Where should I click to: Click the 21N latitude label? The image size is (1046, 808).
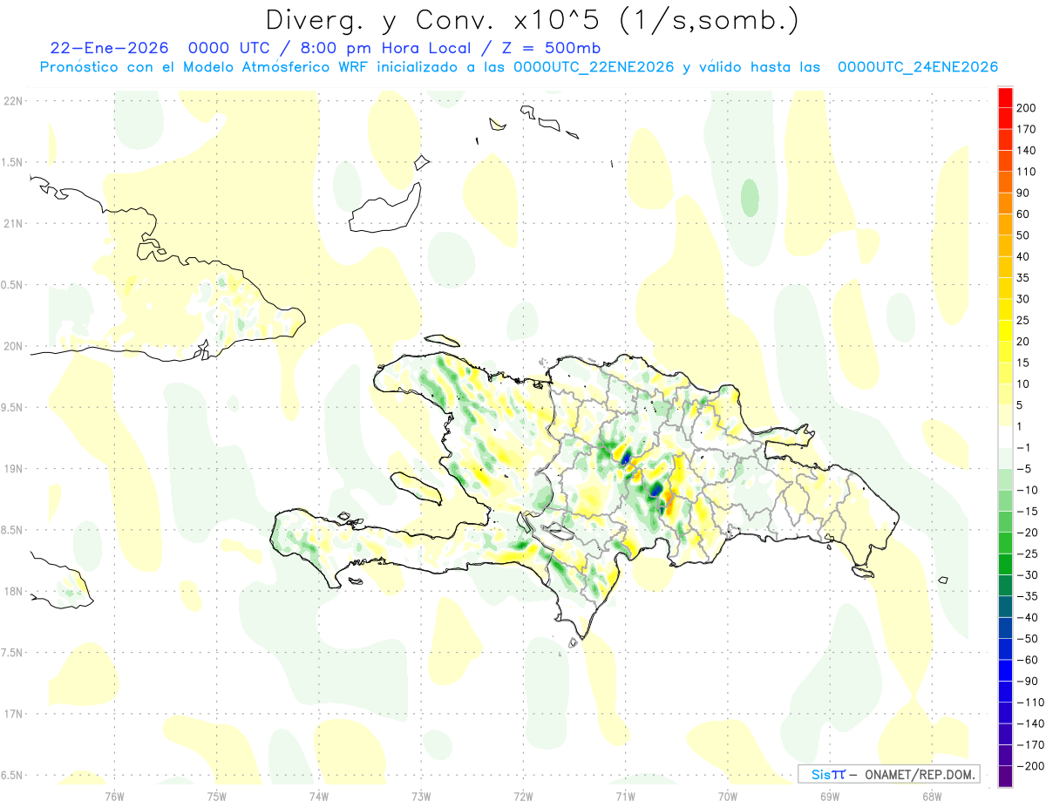tap(13, 223)
